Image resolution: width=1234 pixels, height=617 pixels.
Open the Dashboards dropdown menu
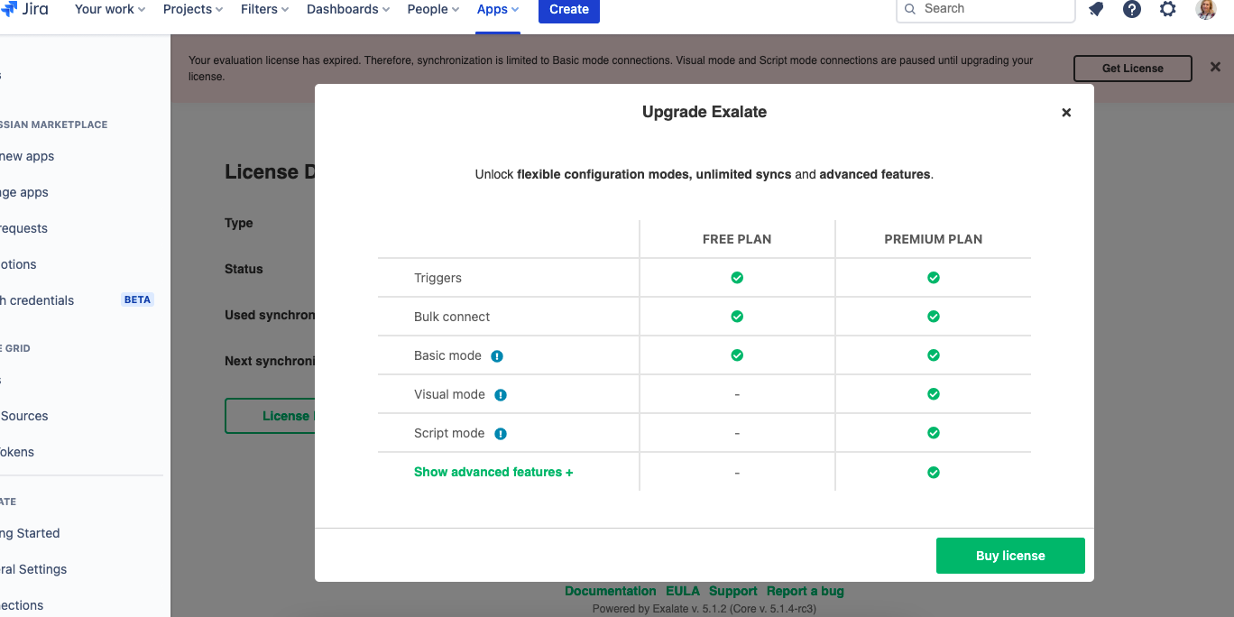348,9
